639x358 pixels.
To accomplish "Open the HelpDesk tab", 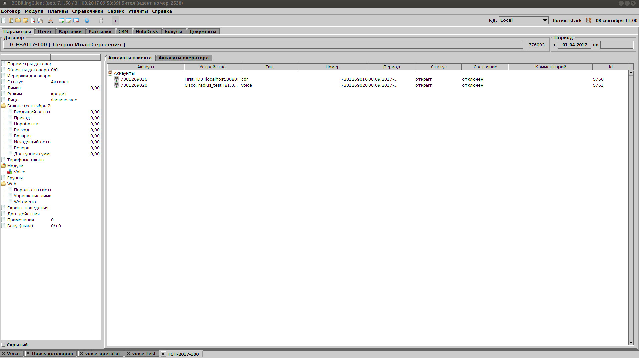I will [x=147, y=31].
